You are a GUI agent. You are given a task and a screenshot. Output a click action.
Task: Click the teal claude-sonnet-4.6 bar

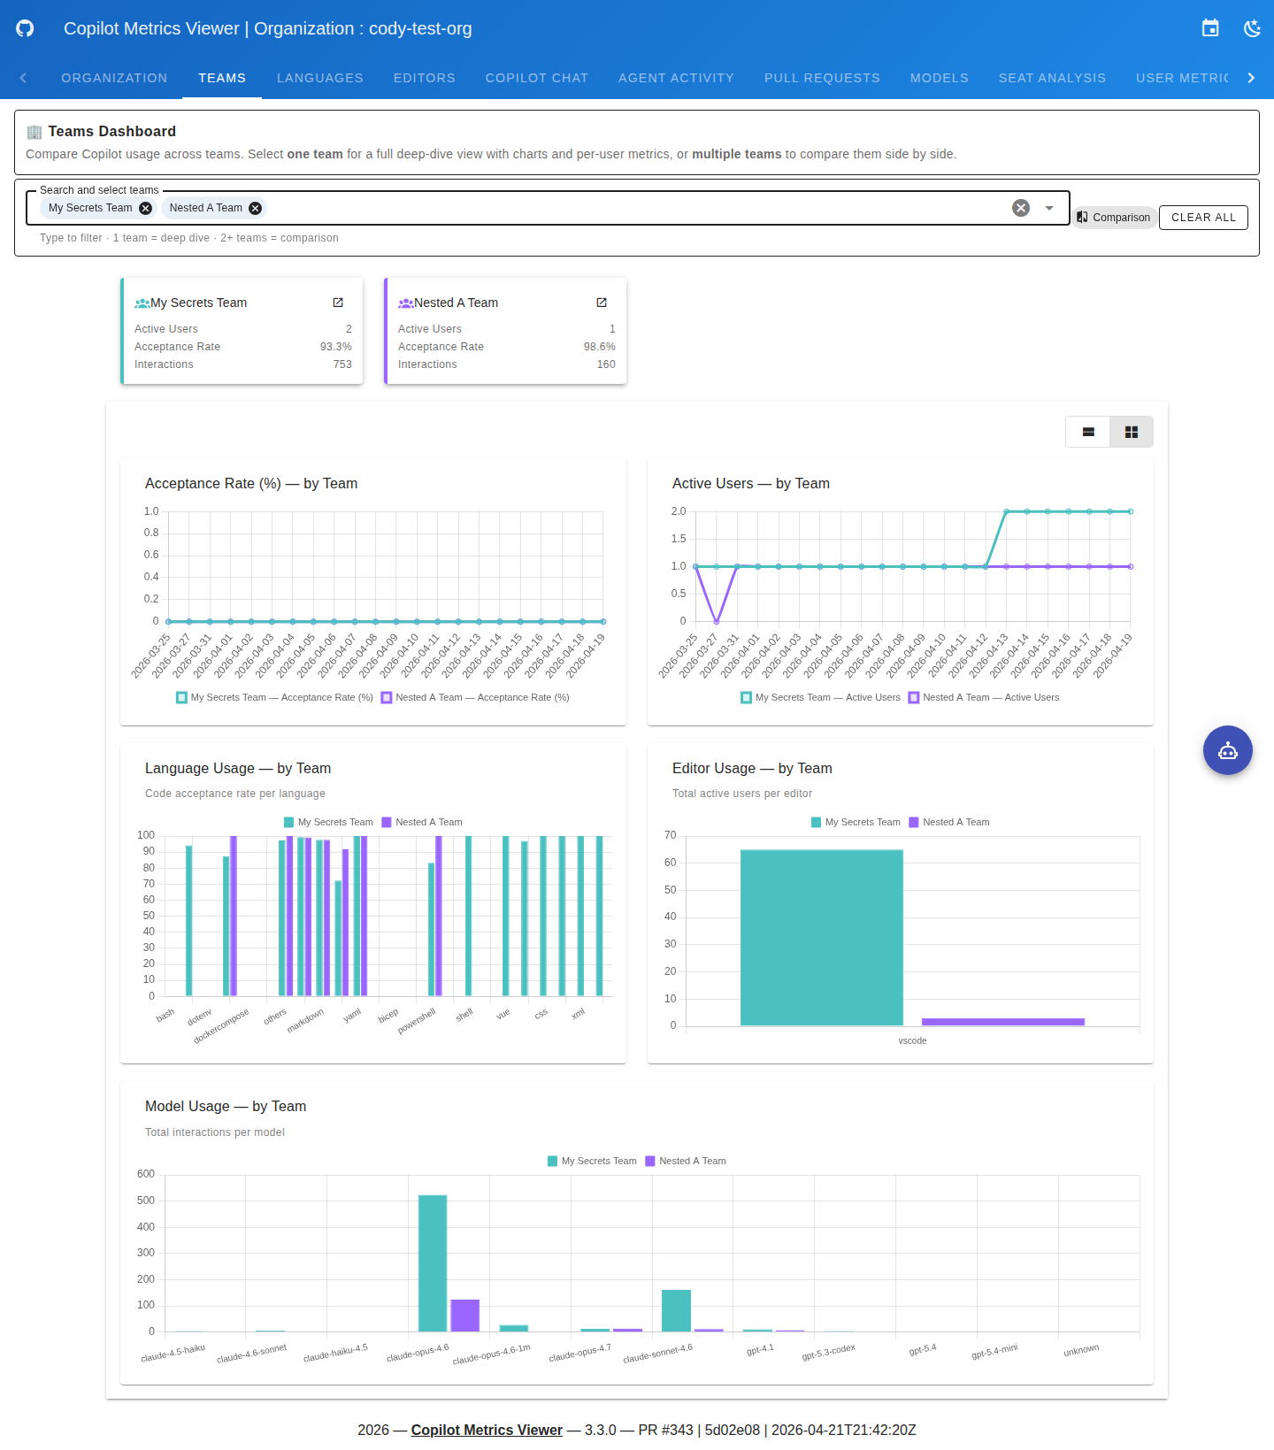[676, 1310]
